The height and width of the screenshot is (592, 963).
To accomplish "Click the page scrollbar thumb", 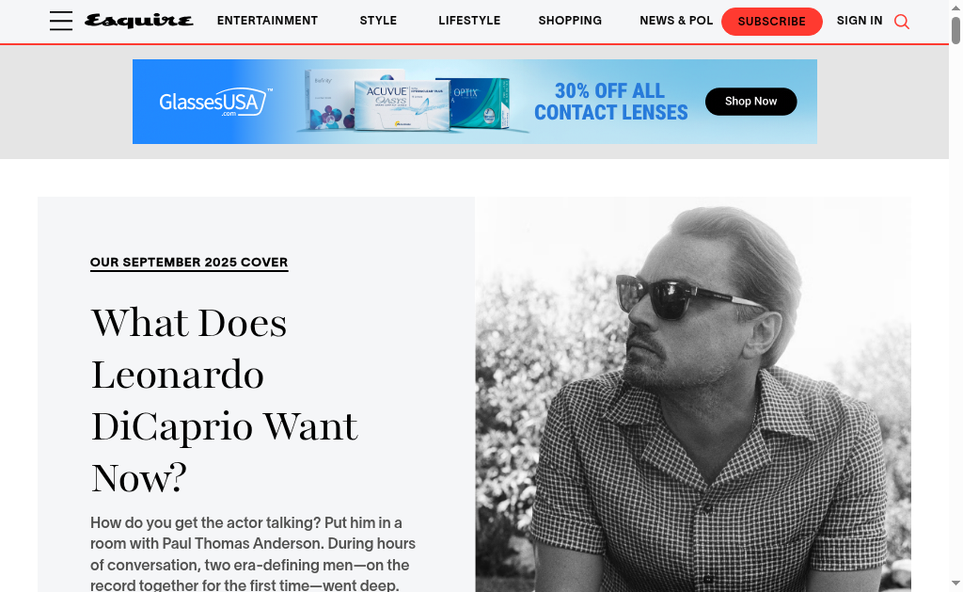I will (x=955, y=31).
